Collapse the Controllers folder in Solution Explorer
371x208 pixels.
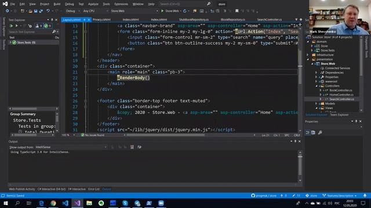[317, 86]
